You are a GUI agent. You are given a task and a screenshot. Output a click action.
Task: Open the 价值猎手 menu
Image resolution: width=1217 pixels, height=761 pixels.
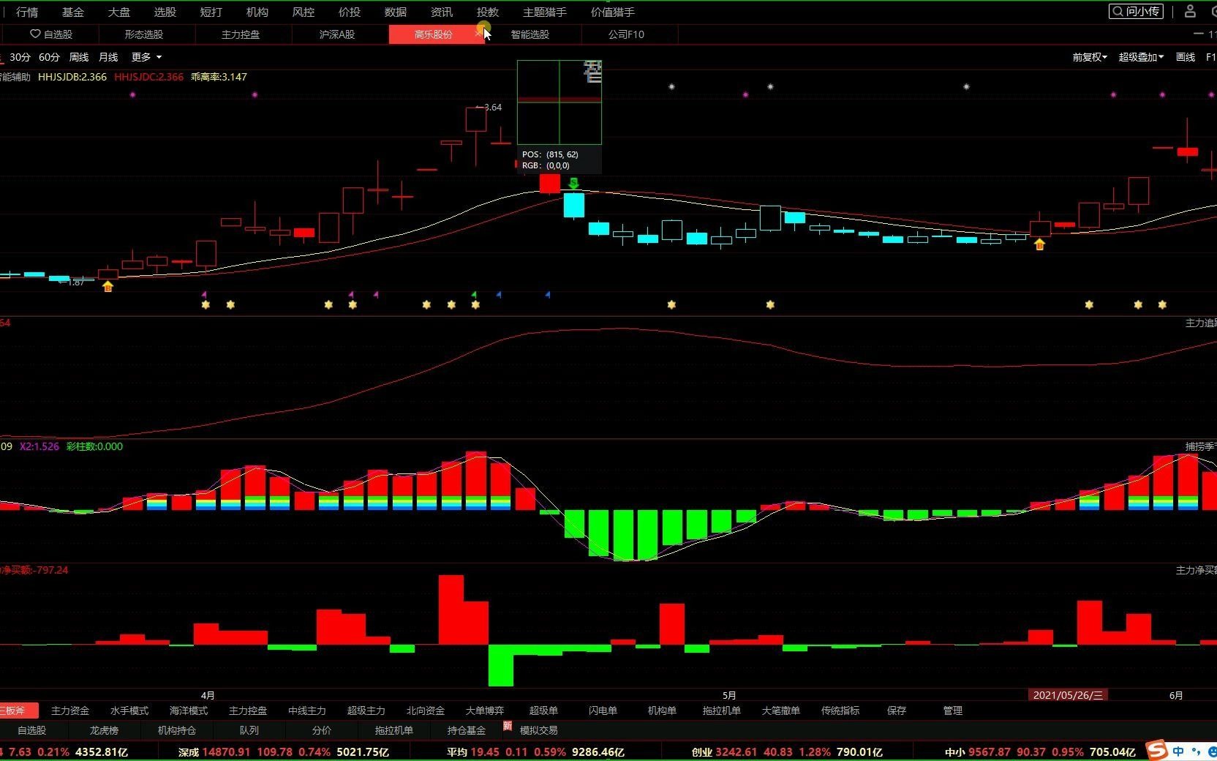(613, 12)
